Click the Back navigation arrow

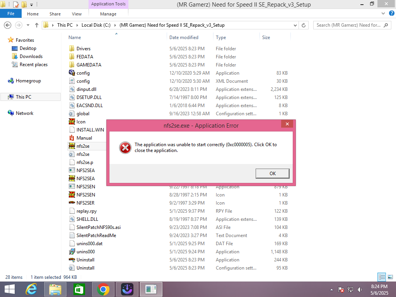click(x=8, y=25)
